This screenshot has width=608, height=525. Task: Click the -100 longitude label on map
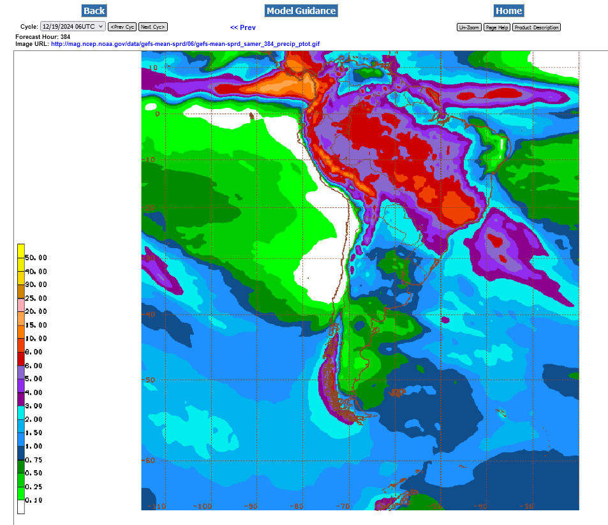click(x=202, y=507)
